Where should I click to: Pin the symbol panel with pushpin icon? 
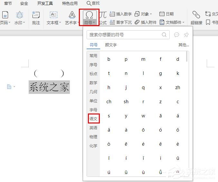186,35
